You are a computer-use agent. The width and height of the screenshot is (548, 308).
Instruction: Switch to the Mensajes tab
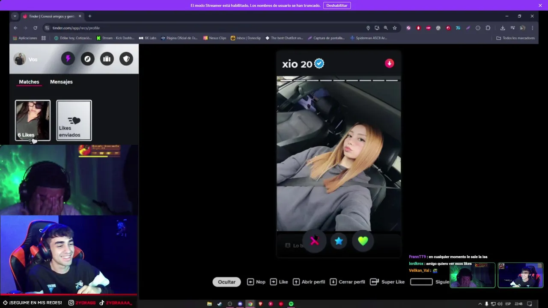[x=61, y=82]
